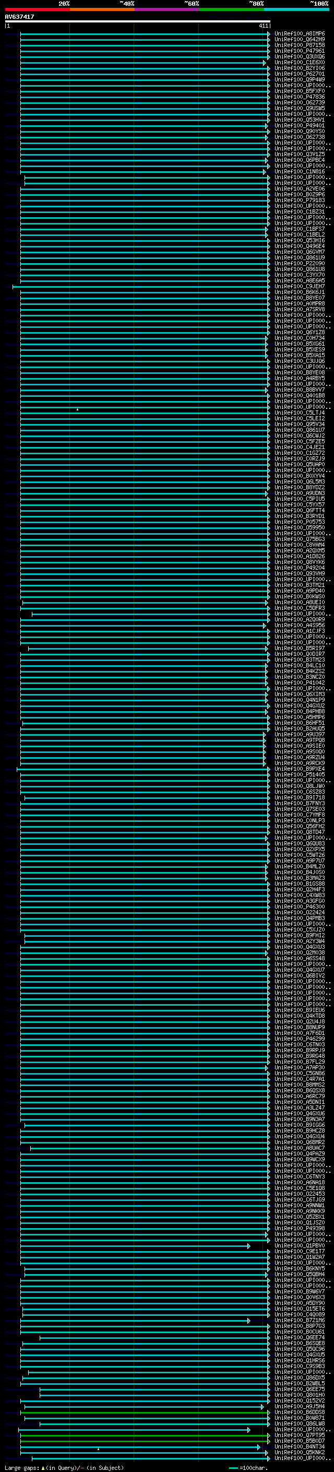Open hit UniRef100_P47961

pyautogui.click(x=299, y=51)
